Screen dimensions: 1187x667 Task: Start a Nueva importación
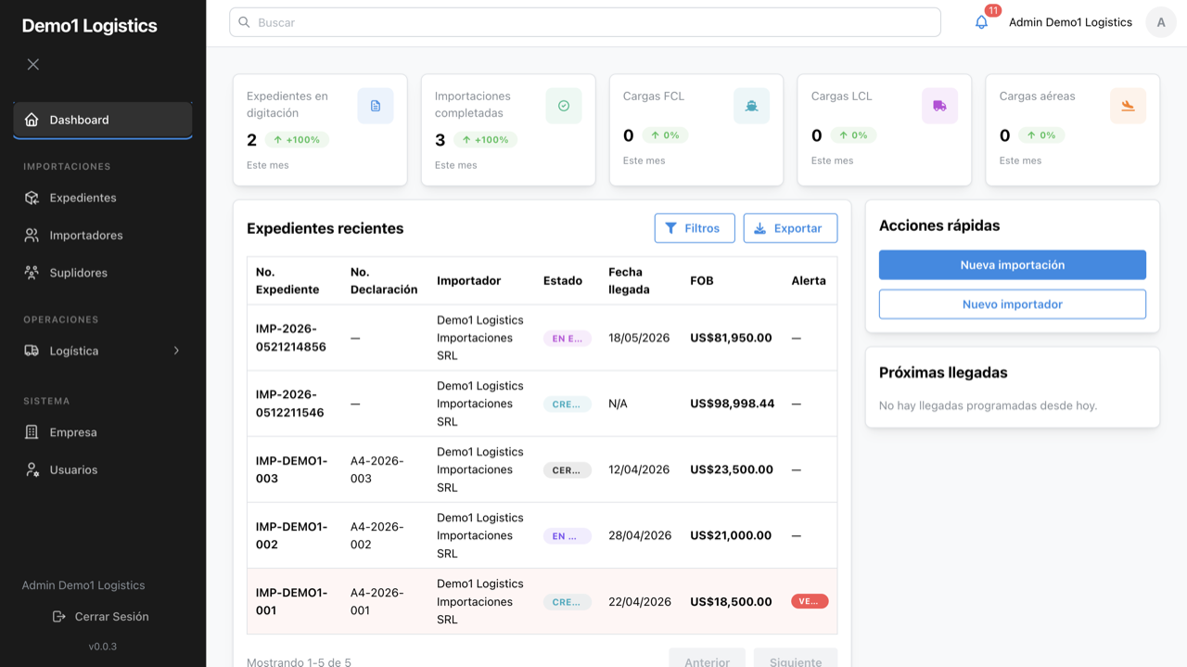tap(1013, 264)
